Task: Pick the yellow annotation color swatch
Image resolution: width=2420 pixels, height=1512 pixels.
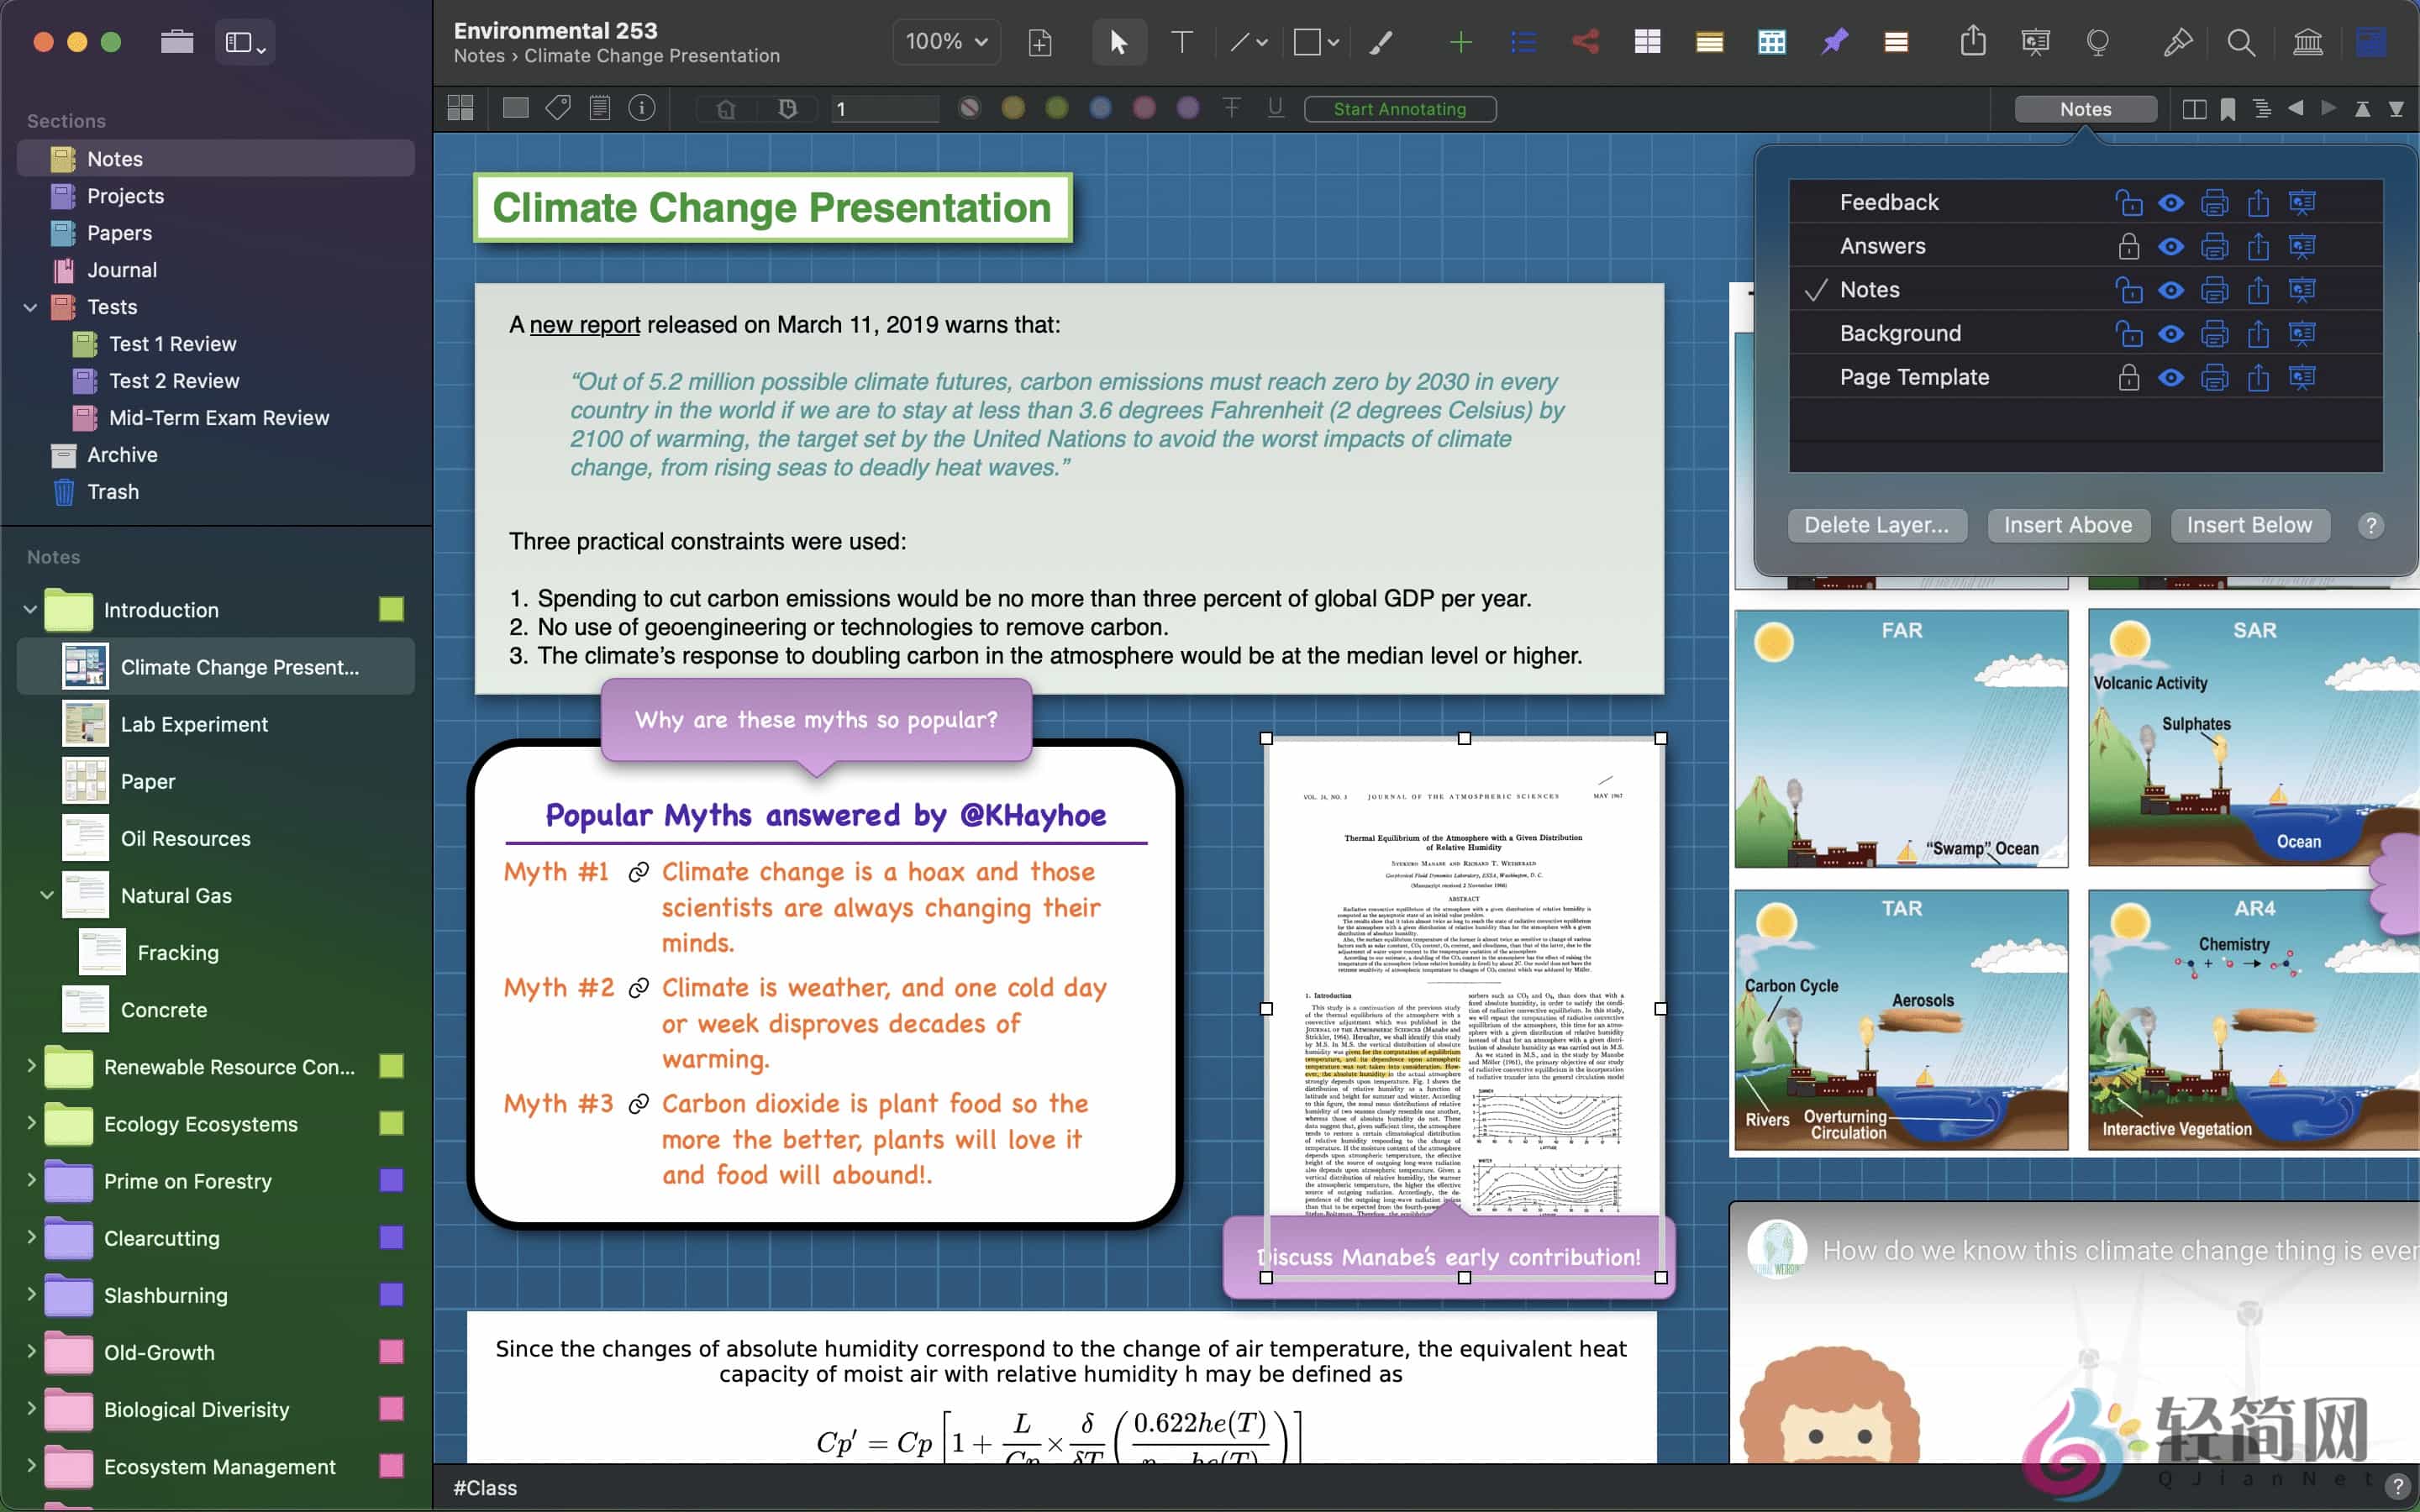Action: pos(1013,108)
